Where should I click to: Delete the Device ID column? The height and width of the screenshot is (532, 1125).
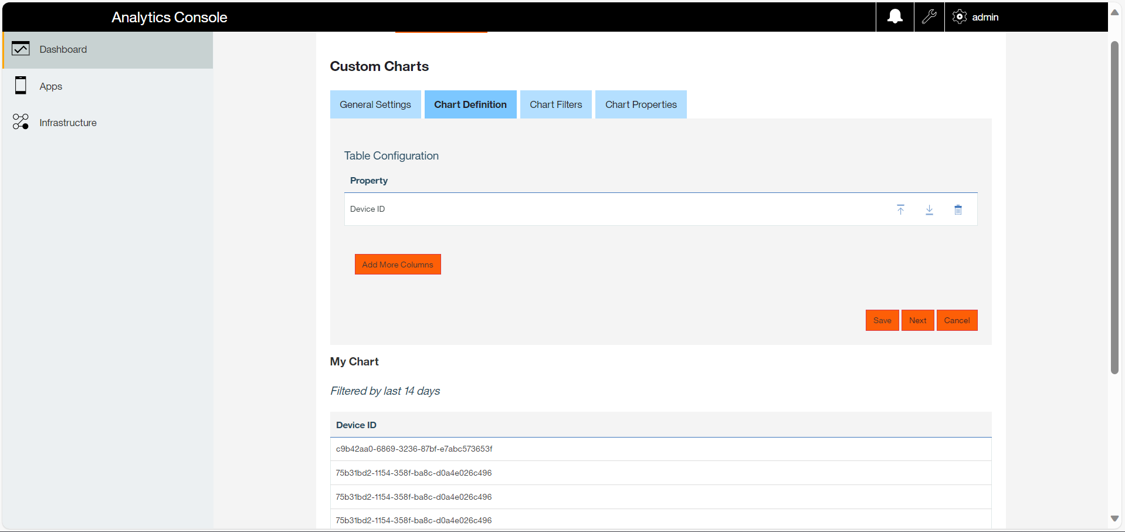point(958,209)
